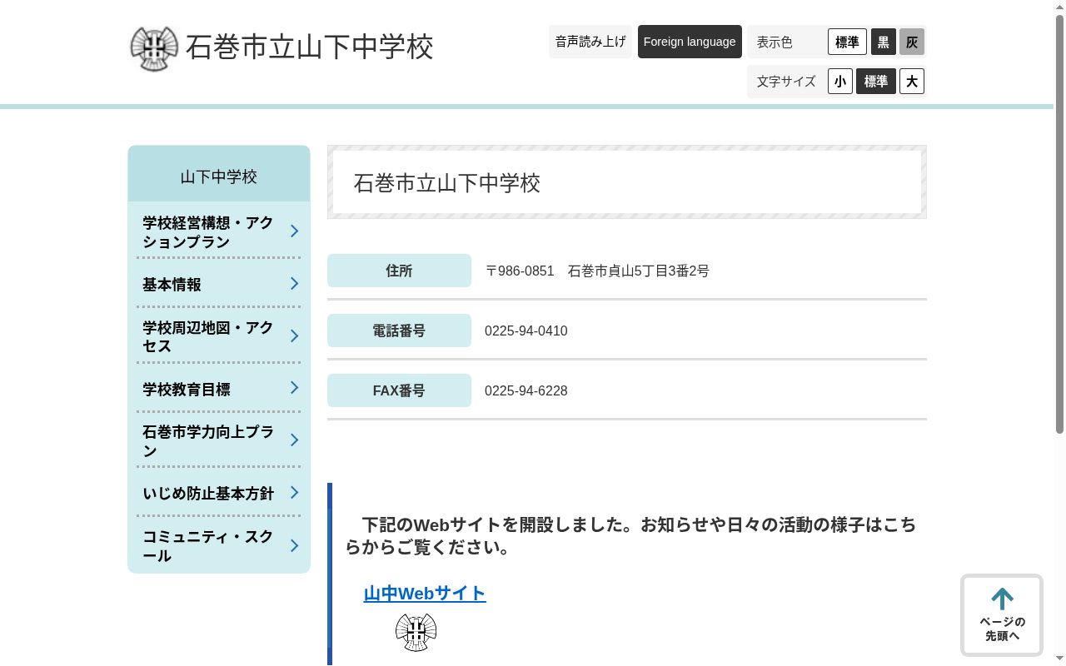
Task: Click the up arrow ページの先頭へ button
Action: (x=1002, y=615)
